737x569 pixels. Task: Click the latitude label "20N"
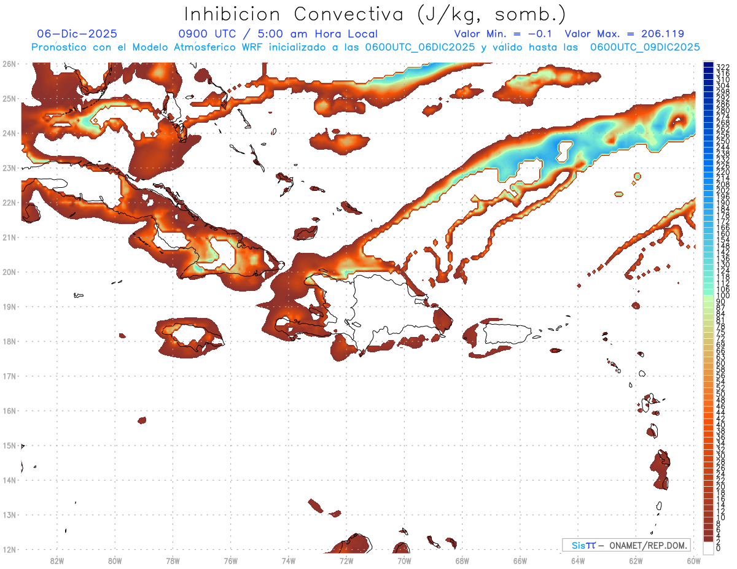9,272
